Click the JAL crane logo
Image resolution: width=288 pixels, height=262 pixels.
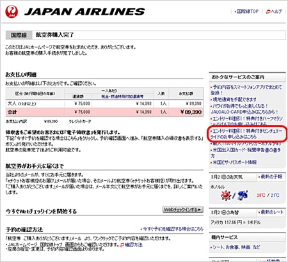(x=12, y=12)
